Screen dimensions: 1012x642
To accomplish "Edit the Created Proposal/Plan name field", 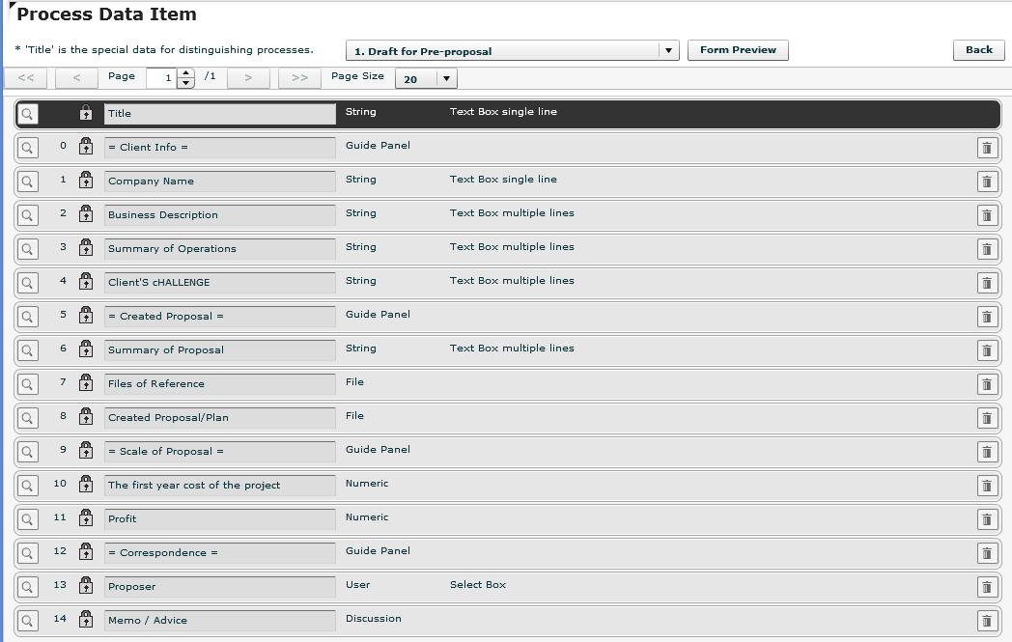I will pos(220,418).
